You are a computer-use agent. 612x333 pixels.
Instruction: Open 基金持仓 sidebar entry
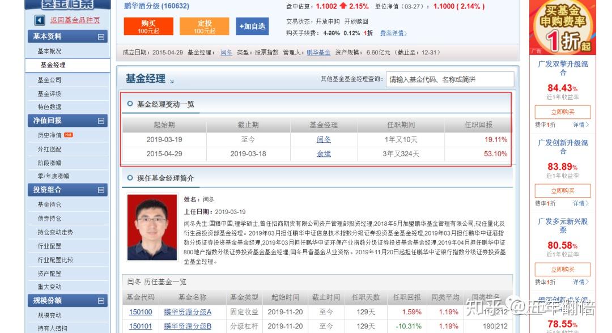point(49,204)
